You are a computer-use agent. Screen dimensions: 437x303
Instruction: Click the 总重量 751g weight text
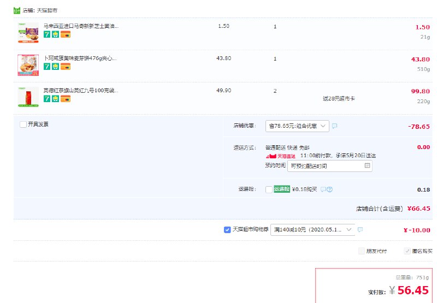coord(412,277)
